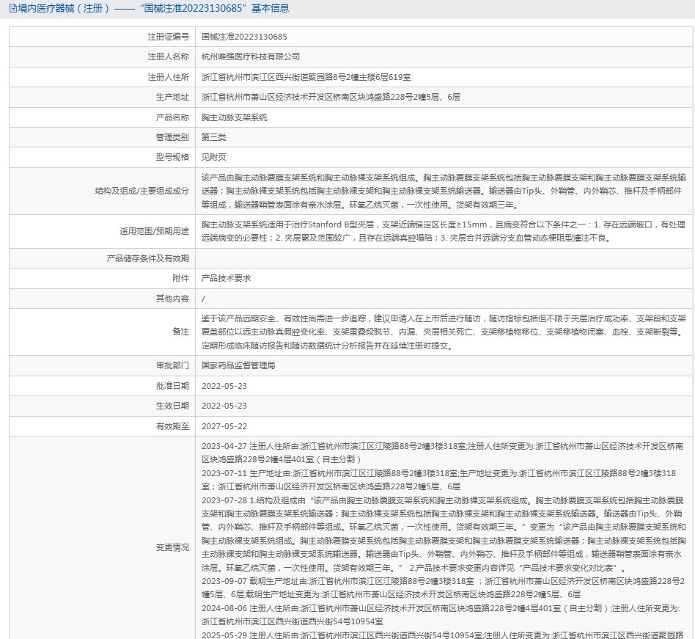Image resolution: width=695 pixels, height=639 pixels.
Task: Select the label 结构及组成/主要组成成分
Action: tap(141, 191)
